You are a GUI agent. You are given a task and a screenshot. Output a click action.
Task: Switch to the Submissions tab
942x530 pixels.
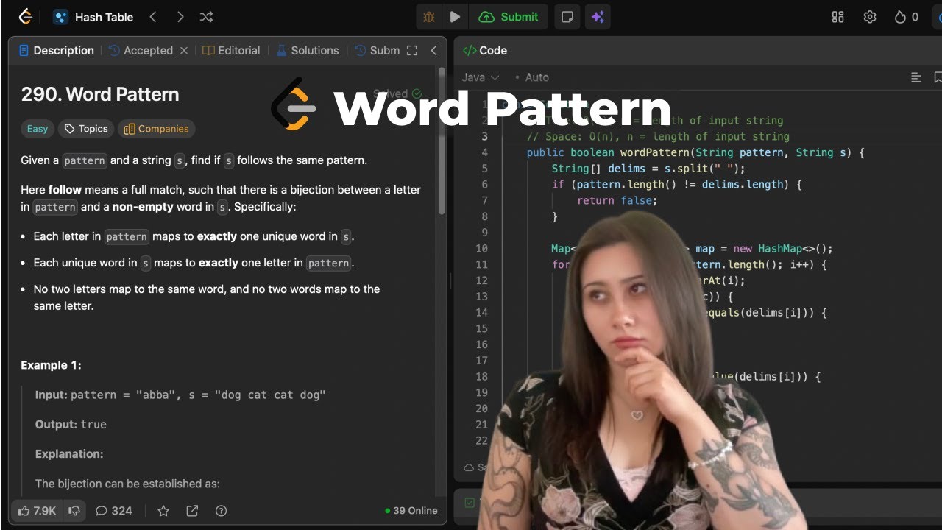(x=378, y=51)
